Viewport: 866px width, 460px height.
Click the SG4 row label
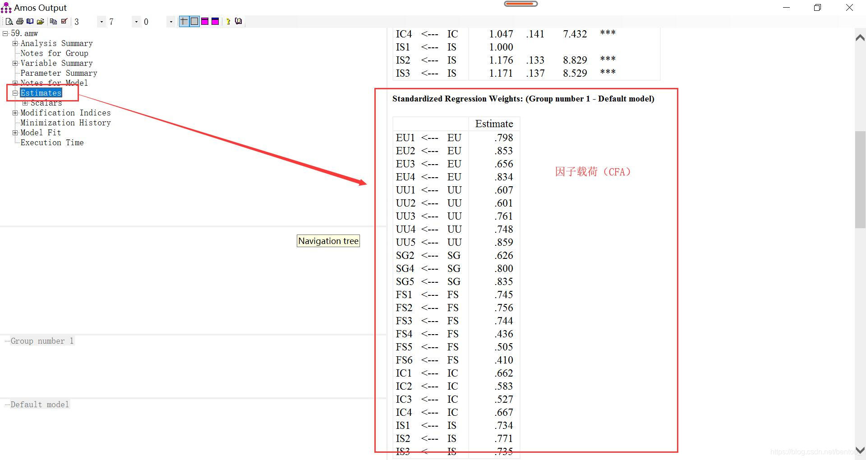pyautogui.click(x=405, y=268)
